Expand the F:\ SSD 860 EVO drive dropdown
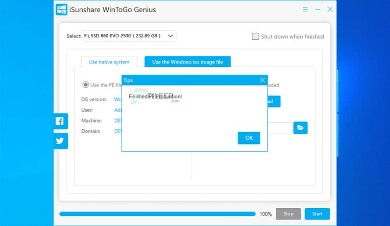 coord(129,36)
